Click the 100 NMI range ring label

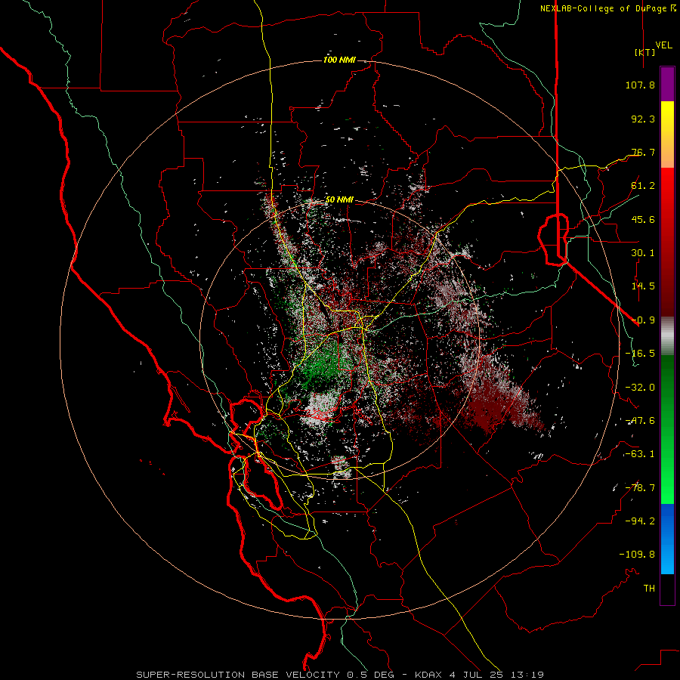[x=339, y=60]
